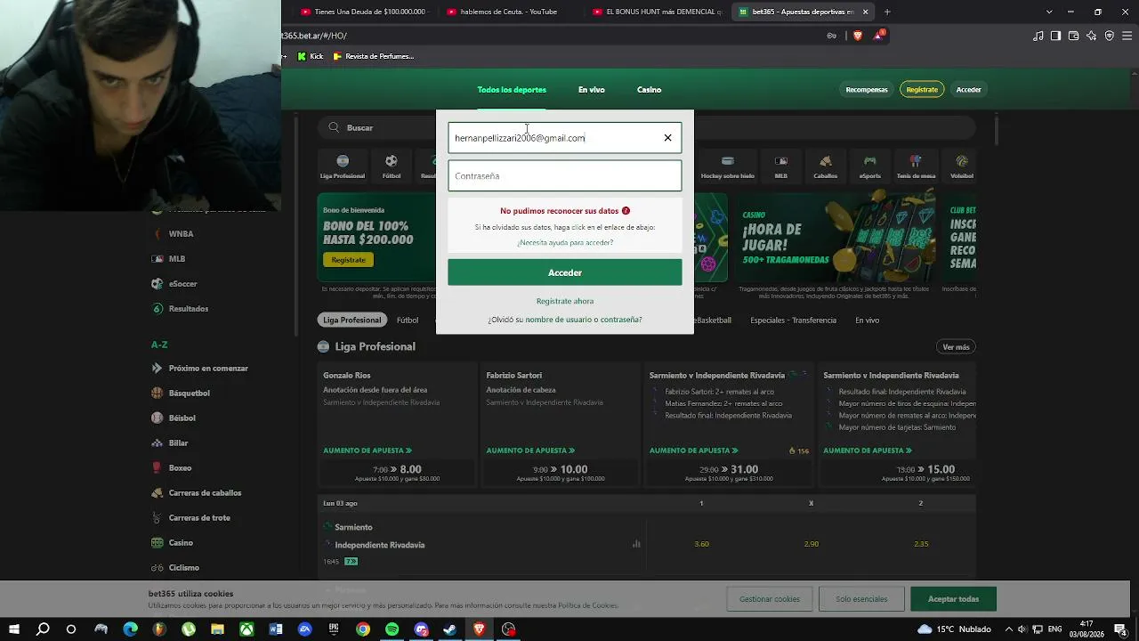The image size is (1139, 641).
Task: Open Resultados in the left sidebar
Action: tap(189, 309)
